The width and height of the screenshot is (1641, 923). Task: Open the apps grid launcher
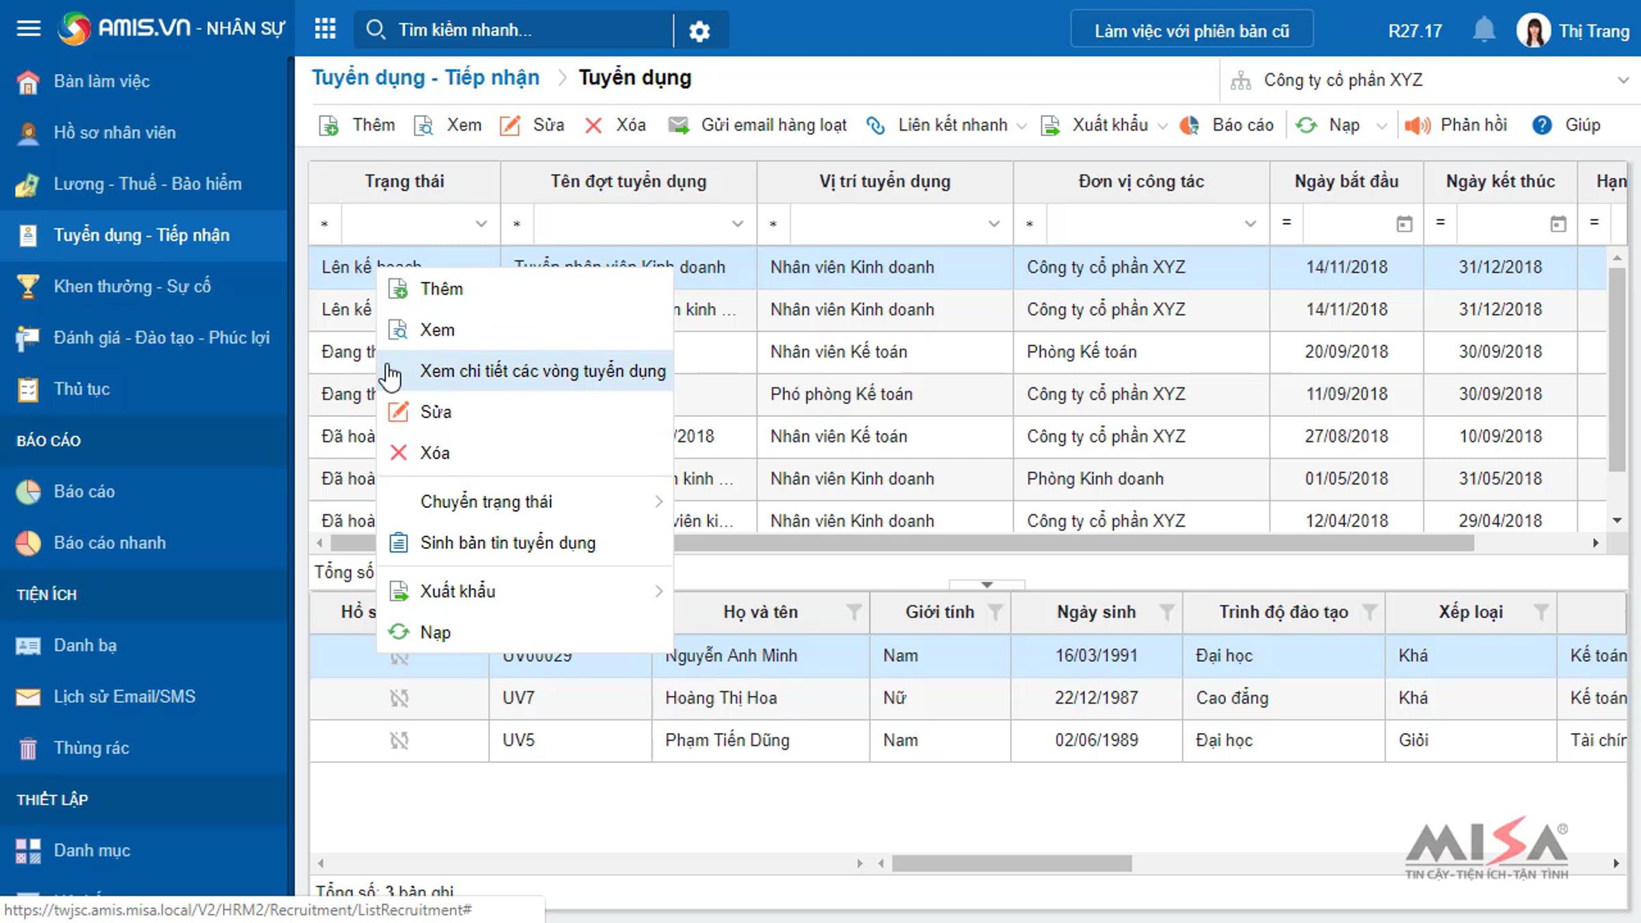(325, 29)
